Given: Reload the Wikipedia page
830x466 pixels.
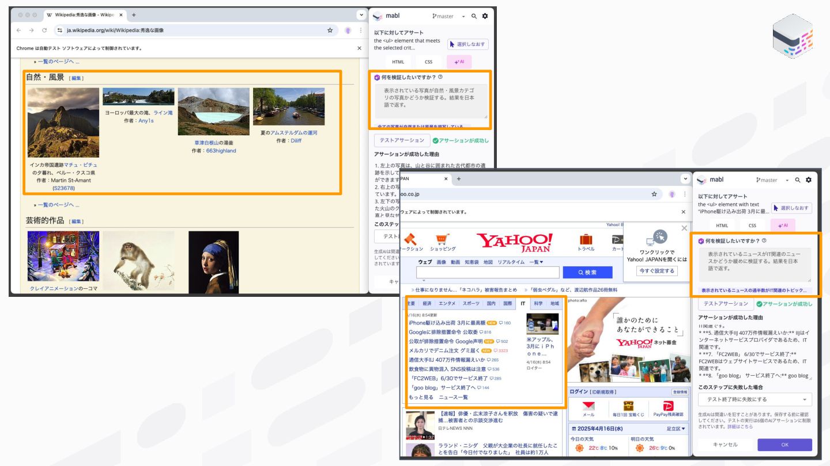Looking at the screenshot, I should 44,30.
